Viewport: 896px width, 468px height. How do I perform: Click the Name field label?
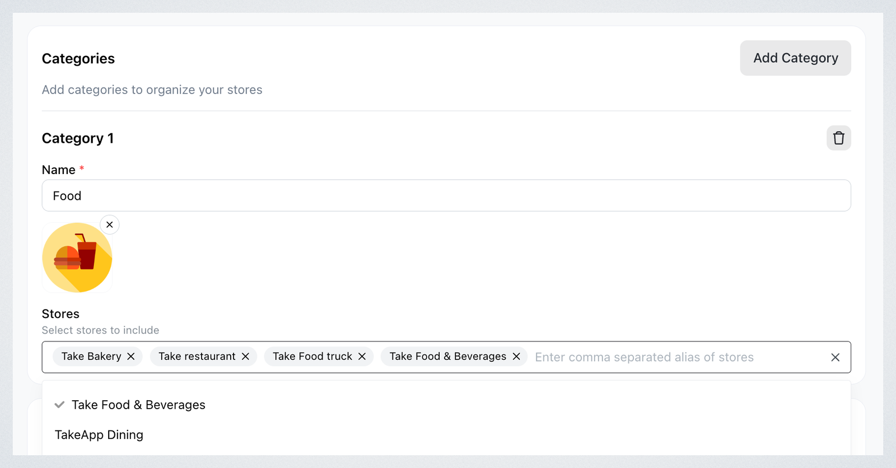click(x=59, y=170)
